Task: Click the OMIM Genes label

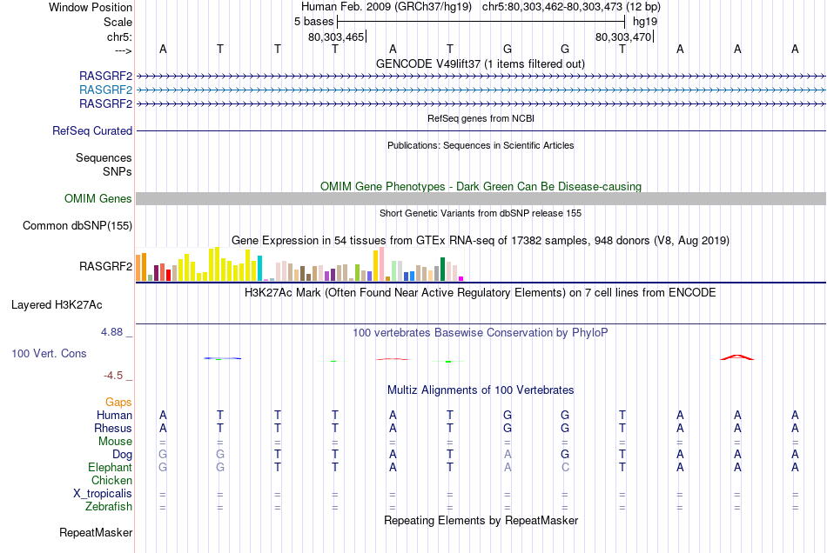Action: [x=97, y=198]
